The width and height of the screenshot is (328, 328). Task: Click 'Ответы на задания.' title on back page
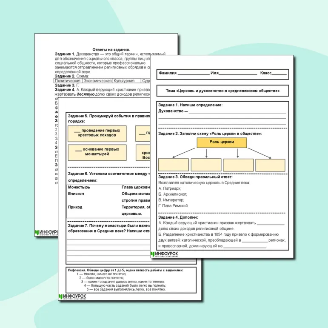[x=111, y=50]
